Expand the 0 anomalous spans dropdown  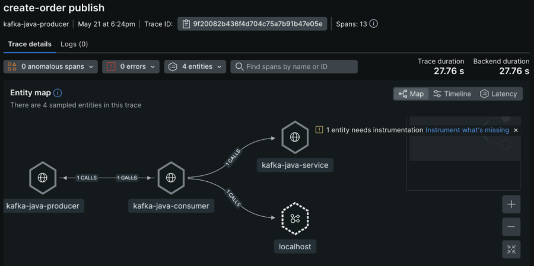[x=50, y=67]
